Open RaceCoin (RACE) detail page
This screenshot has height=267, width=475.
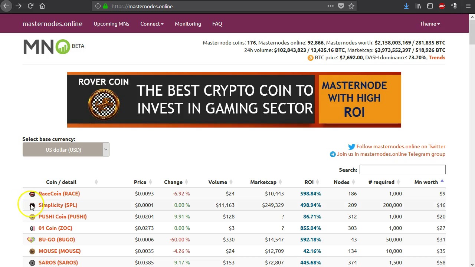pyautogui.click(x=59, y=194)
